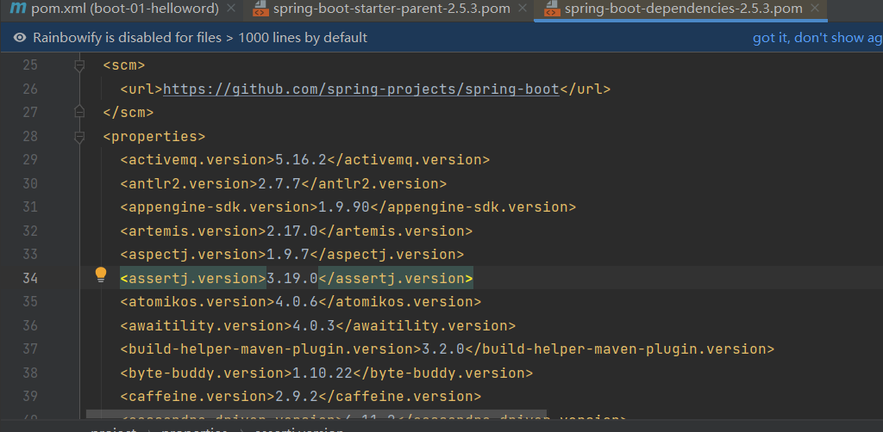The height and width of the screenshot is (432, 883).
Task: Click the horizontal scrollbar at editor bottom
Action: [316, 414]
